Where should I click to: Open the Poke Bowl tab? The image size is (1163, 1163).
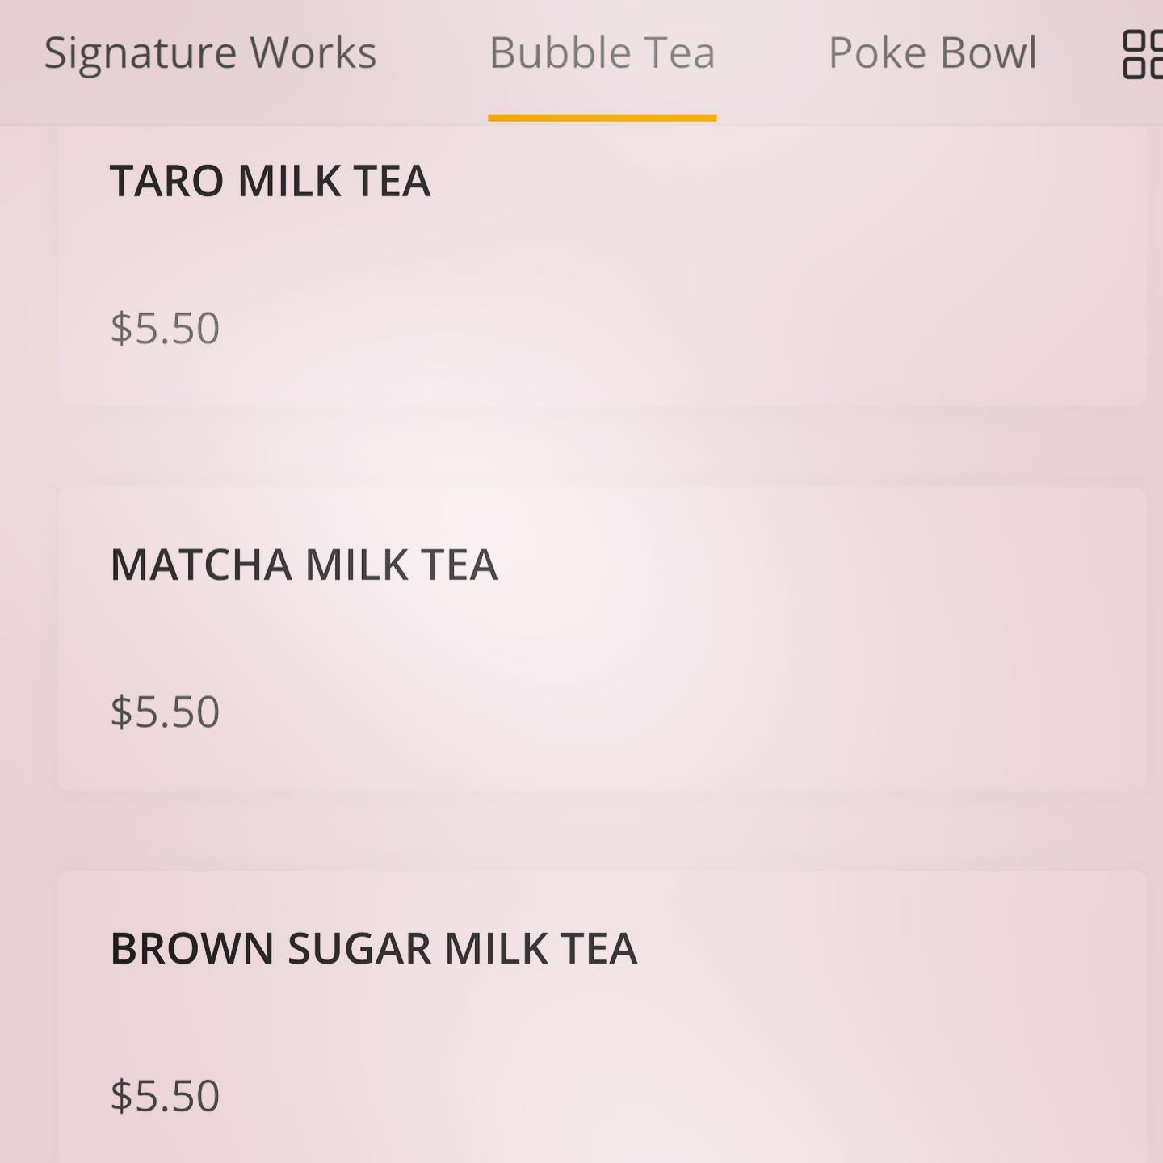coord(932,53)
